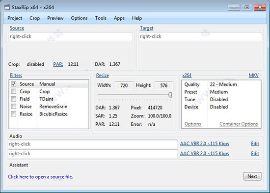Open second AAC VBR 2.0 ~115 Kbps profile
This screenshot has width=270, height=193.
pos(205,154)
